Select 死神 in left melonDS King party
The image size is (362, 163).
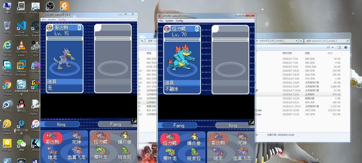pyautogui.click(x=77, y=139)
